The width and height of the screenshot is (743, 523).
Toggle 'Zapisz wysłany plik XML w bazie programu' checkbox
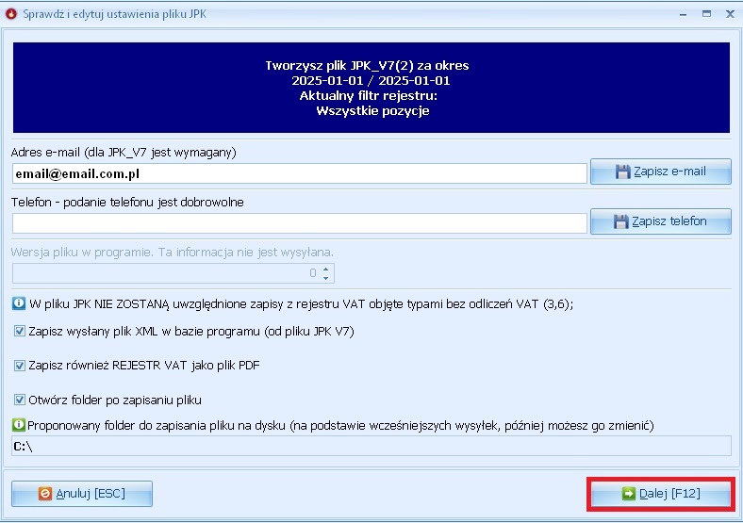pyautogui.click(x=20, y=331)
